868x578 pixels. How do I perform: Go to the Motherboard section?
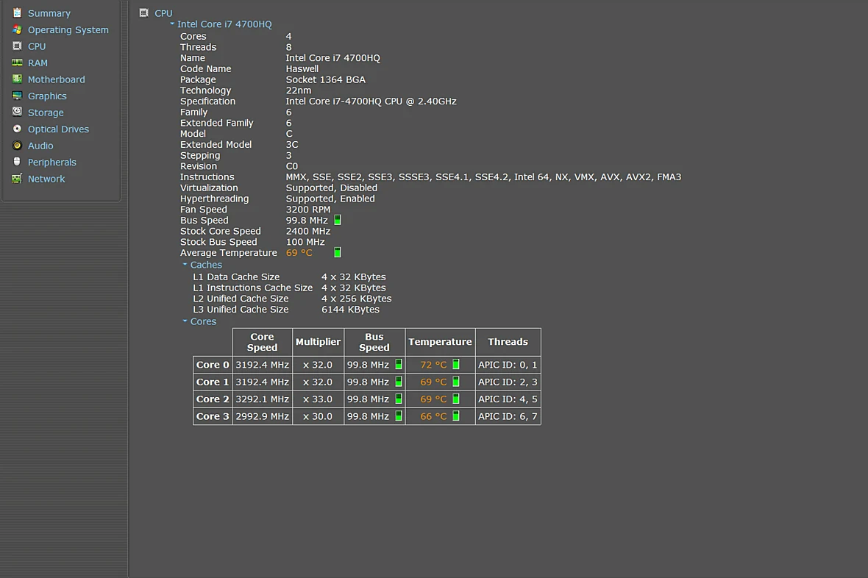[57, 79]
